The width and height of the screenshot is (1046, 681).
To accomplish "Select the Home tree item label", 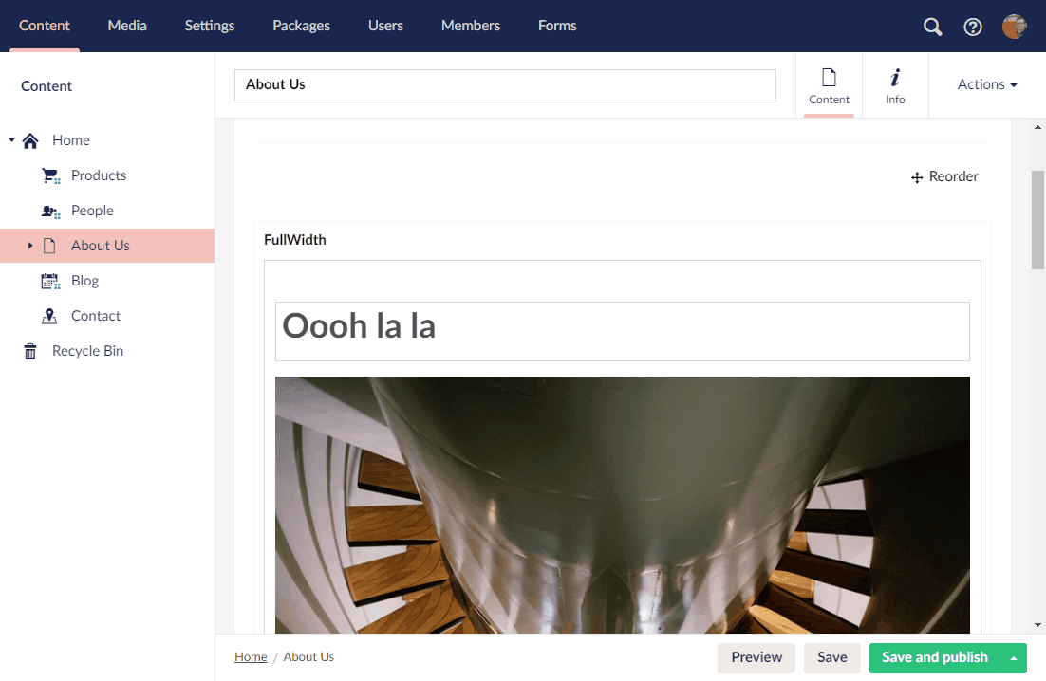I will [x=70, y=140].
